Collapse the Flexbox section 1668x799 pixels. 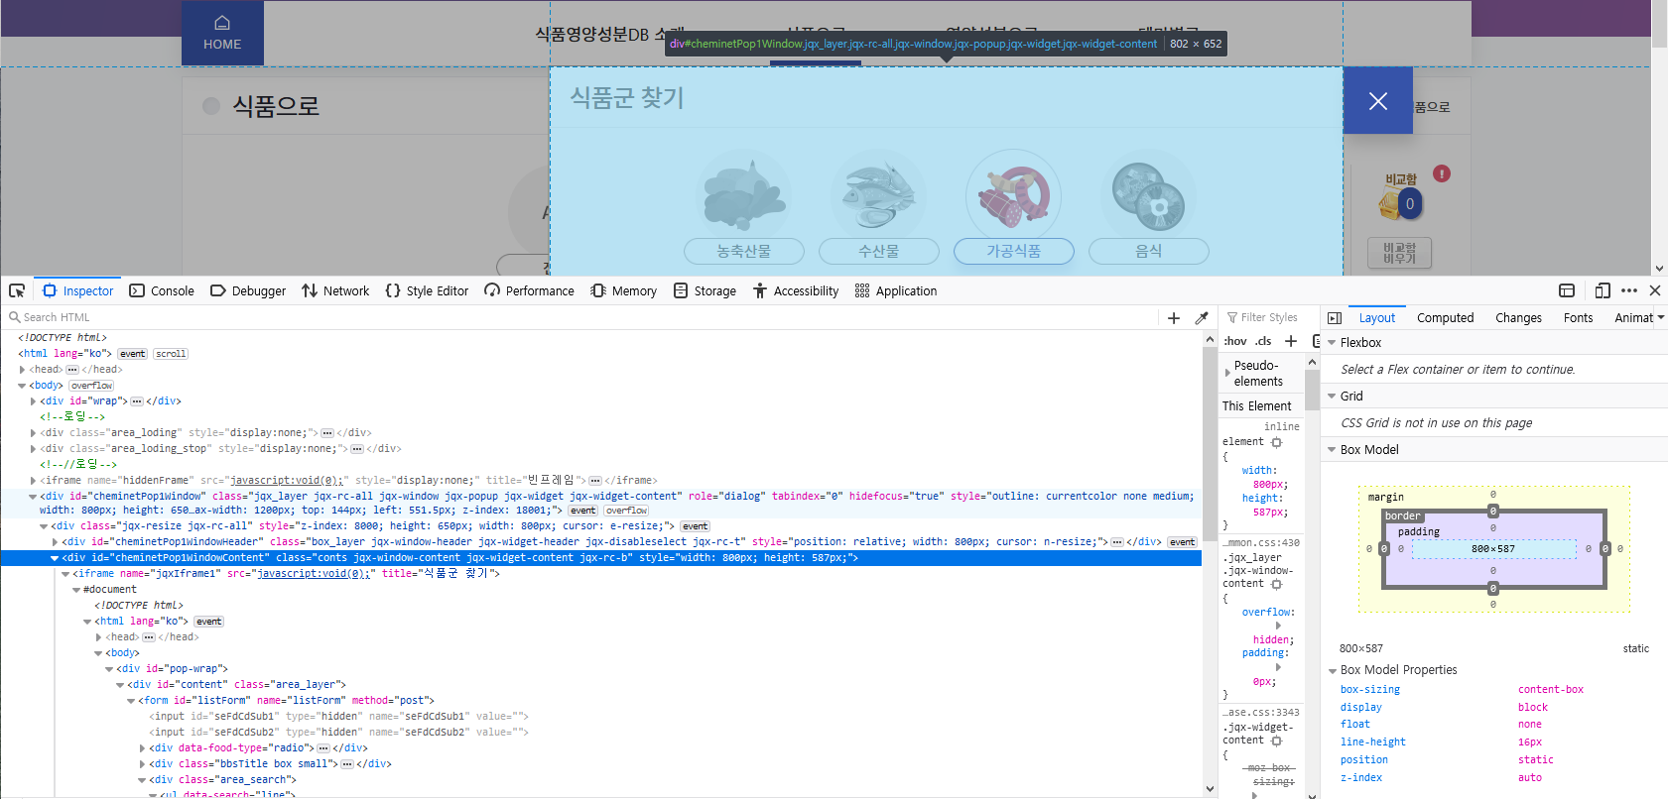[x=1332, y=343]
